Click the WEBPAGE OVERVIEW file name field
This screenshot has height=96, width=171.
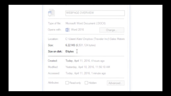95,13
